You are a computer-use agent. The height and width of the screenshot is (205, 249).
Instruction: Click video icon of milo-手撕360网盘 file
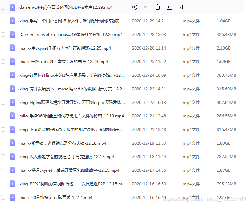coord(13,116)
